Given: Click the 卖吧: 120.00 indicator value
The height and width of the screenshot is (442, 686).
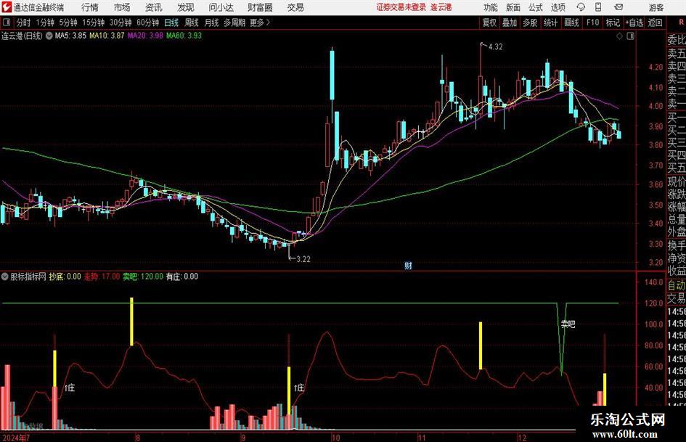Looking at the screenshot, I should (142, 277).
